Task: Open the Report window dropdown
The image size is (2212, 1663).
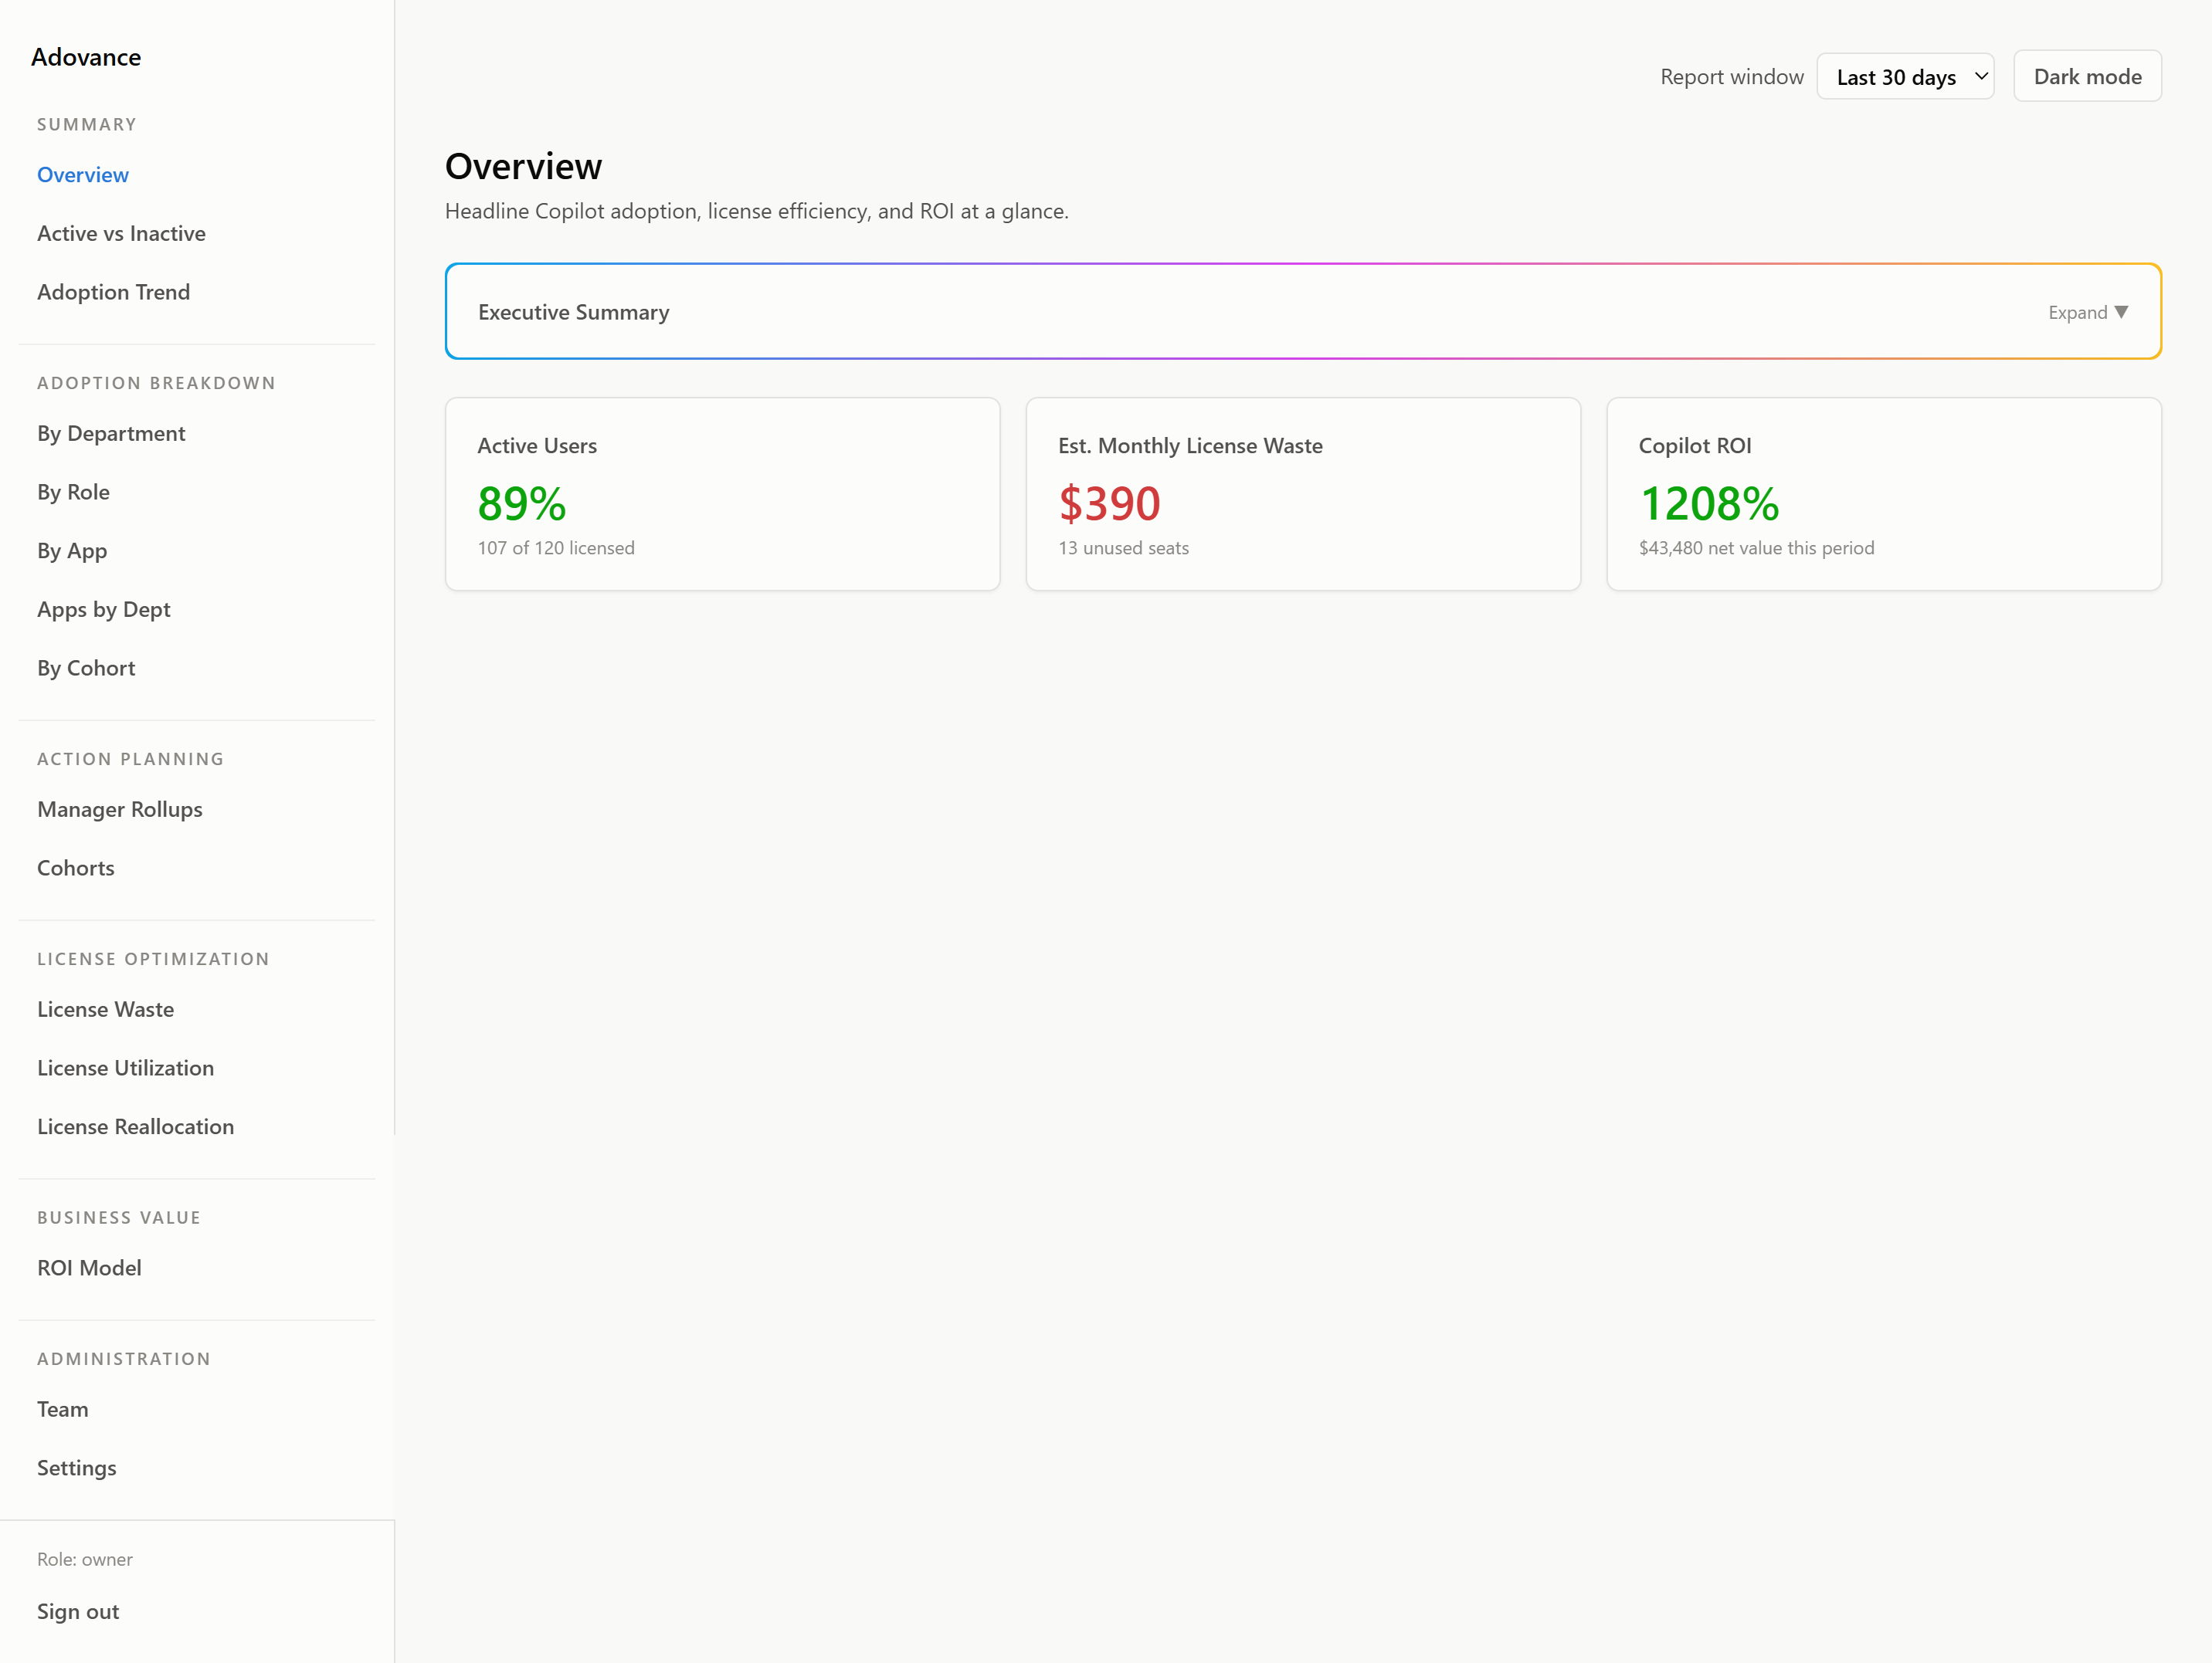Action: (x=1905, y=77)
